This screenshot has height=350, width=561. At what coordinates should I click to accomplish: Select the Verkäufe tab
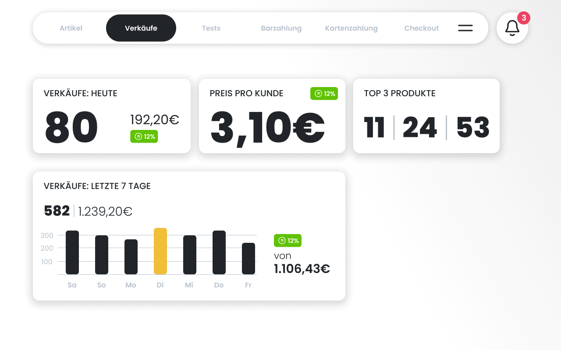141,28
